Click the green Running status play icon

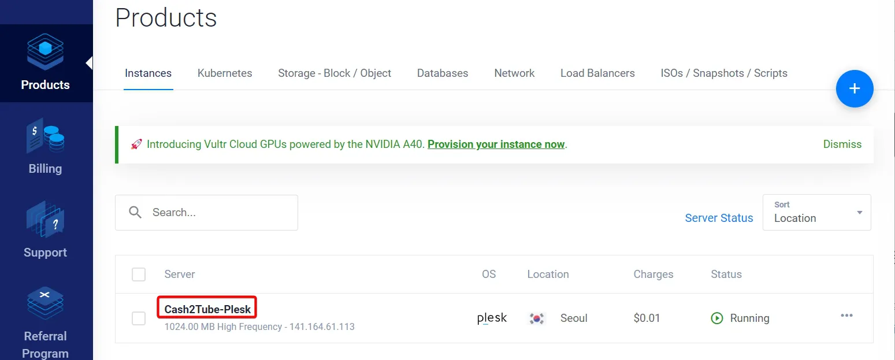coord(717,318)
